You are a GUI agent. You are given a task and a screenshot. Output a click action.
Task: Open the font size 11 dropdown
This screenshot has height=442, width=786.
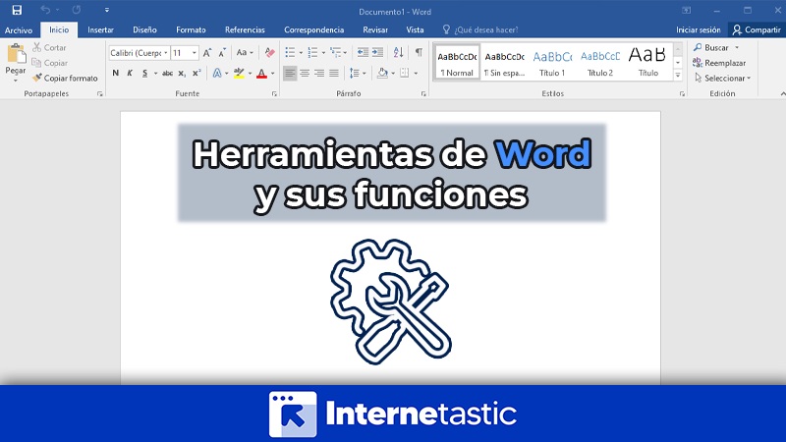pyautogui.click(x=194, y=53)
